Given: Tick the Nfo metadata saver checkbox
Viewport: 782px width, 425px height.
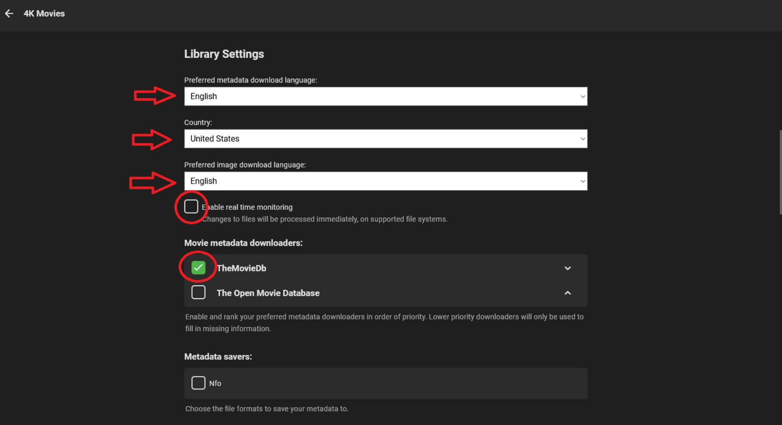Looking at the screenshot, I should pos(198,383).
